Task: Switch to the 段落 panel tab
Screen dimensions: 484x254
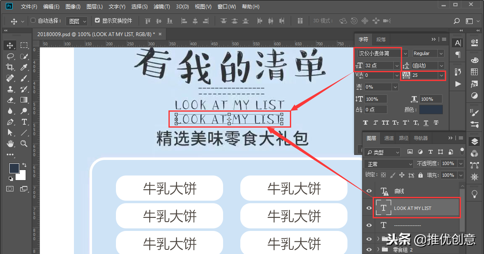Action: pyautogui.click(x=381, y=39)
